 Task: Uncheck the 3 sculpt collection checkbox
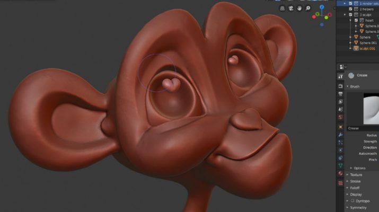tap(350, 15)
